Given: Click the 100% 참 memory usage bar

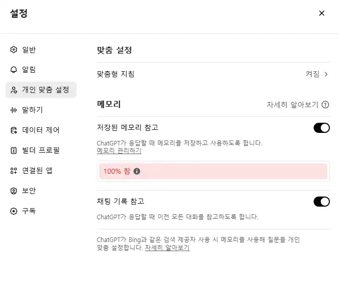Looking at the screenshot, I should click(213, 171).
